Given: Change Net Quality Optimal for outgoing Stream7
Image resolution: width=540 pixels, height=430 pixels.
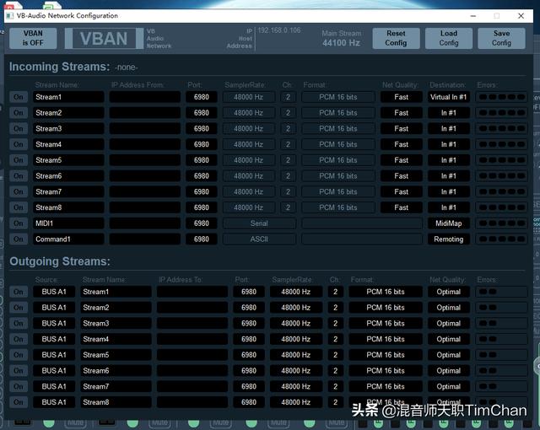Looking at the screenshot, I should pyautogui.click(x=448, y=387).
